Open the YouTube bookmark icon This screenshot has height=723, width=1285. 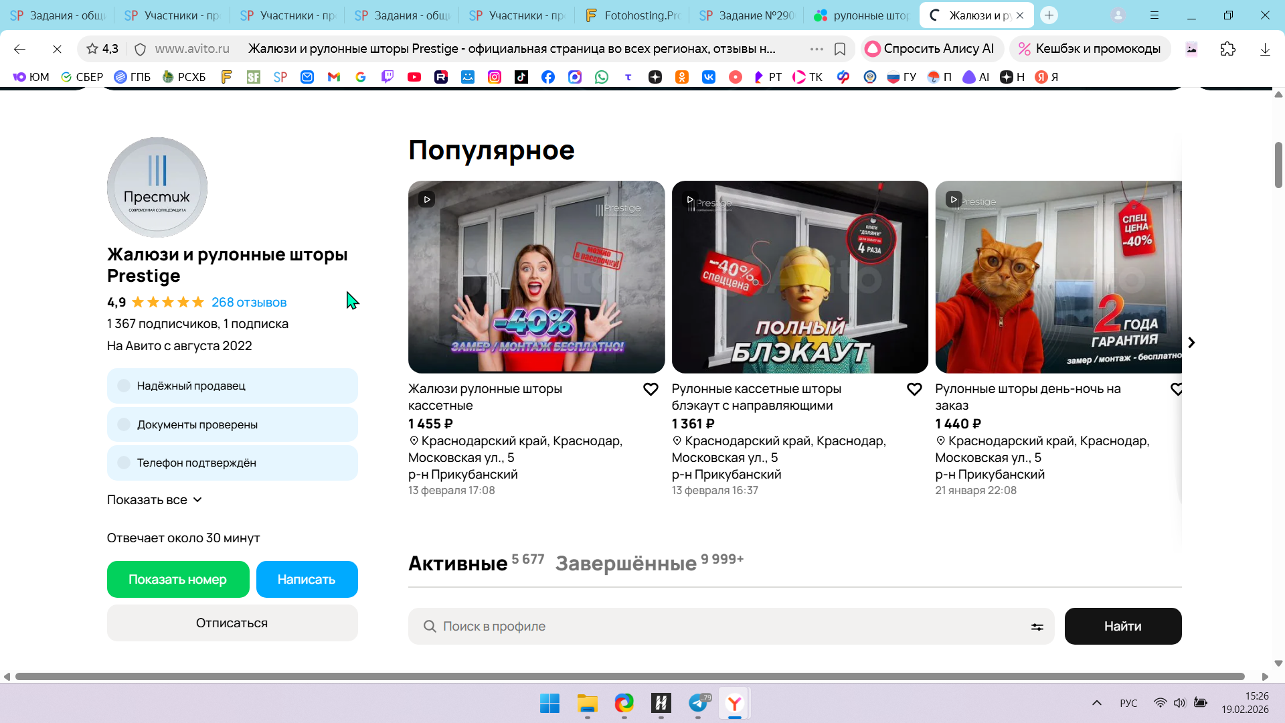(x=414, y=77)
